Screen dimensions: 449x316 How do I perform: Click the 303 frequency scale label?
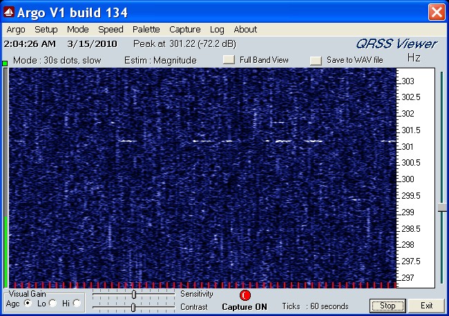click(x=408, y=81)
